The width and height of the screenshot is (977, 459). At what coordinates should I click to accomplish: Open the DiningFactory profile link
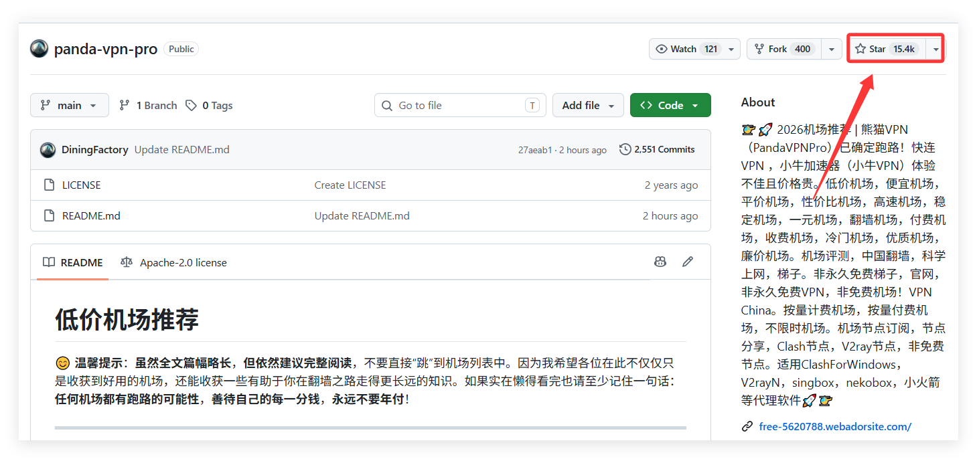[x=95, y=150]
